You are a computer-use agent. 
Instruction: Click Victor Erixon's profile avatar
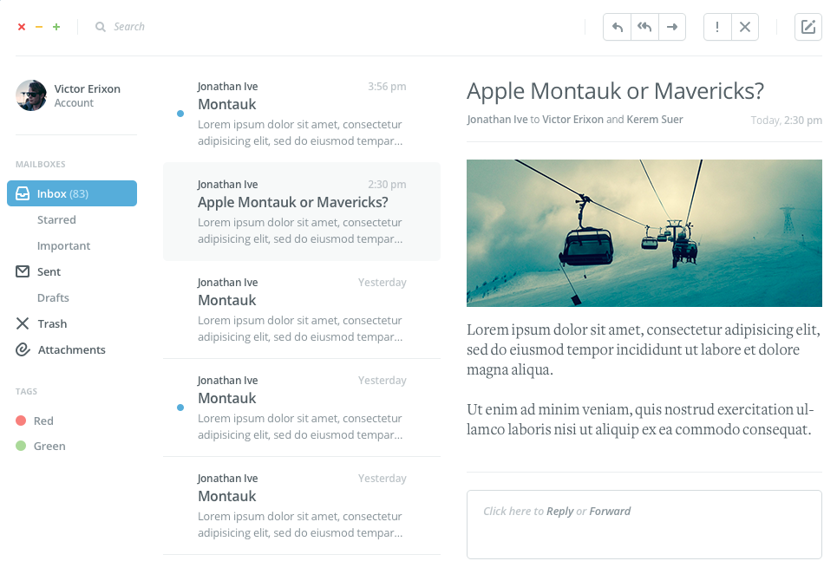[31, 95]
